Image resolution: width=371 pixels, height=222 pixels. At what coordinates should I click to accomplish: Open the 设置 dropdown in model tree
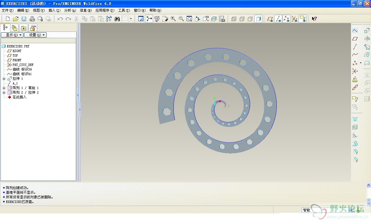[x=35, y=35]
